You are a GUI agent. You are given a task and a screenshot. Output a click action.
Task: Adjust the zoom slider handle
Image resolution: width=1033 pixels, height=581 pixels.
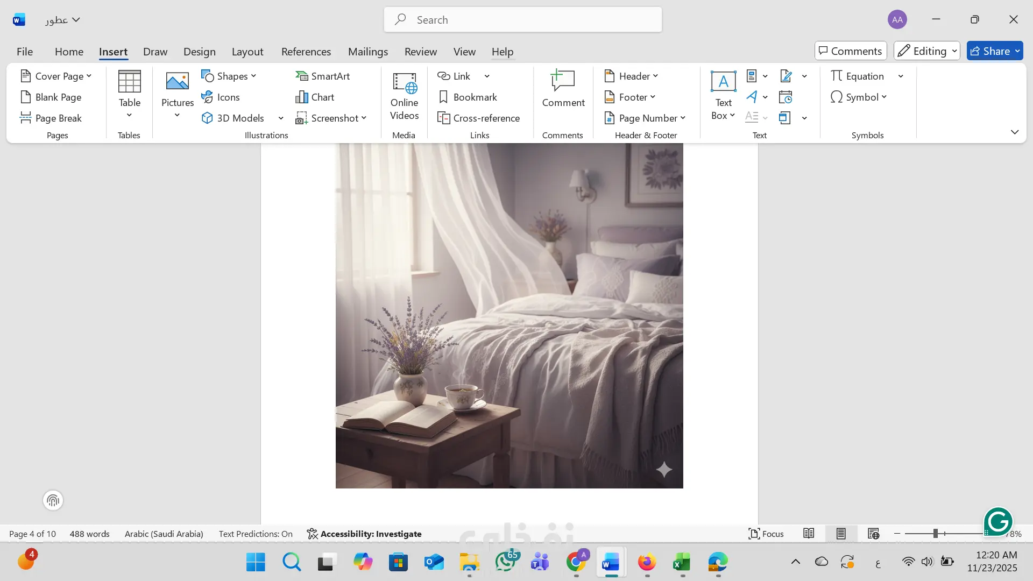935,534
